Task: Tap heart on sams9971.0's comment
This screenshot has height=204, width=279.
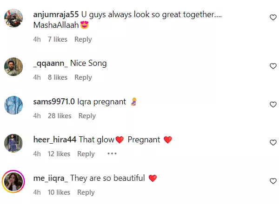Action: (x=273, y=105)
